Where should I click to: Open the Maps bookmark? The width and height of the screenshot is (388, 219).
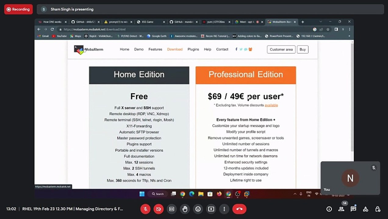(76, 36)
